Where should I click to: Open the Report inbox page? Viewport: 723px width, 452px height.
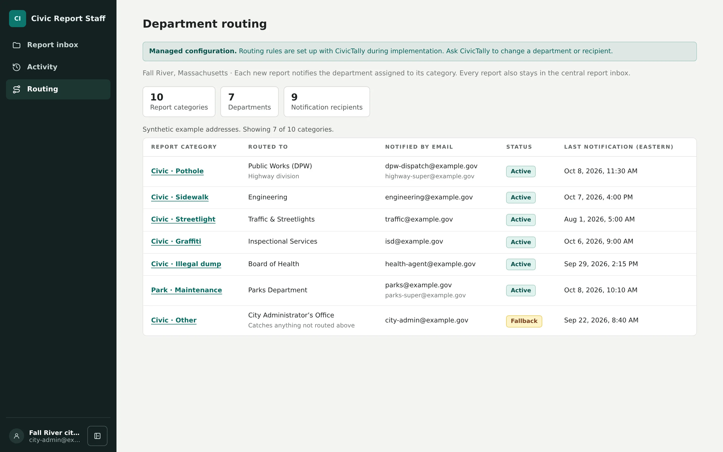click(x=58, y=45)
